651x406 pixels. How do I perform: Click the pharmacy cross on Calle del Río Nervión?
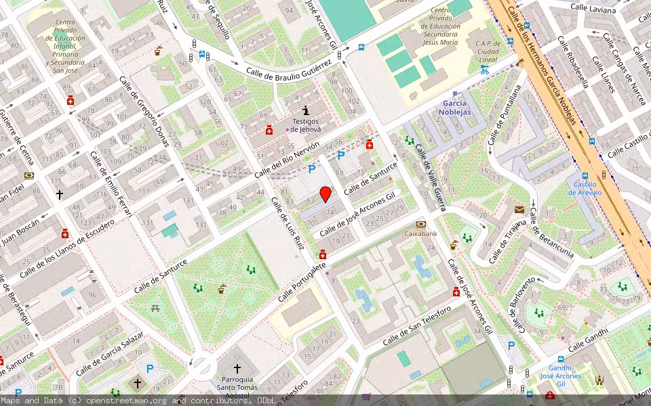tap(370, 144)
